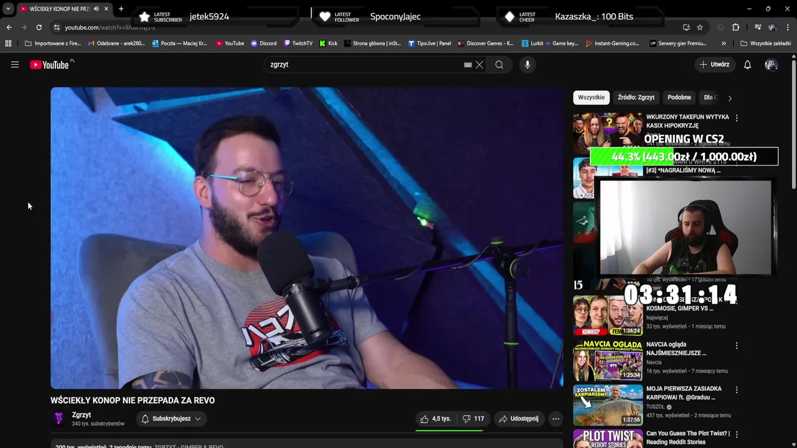This screenshot has width=797, height=448.
Task: Start voice search with the microphone icon
Action: [527, 65]
